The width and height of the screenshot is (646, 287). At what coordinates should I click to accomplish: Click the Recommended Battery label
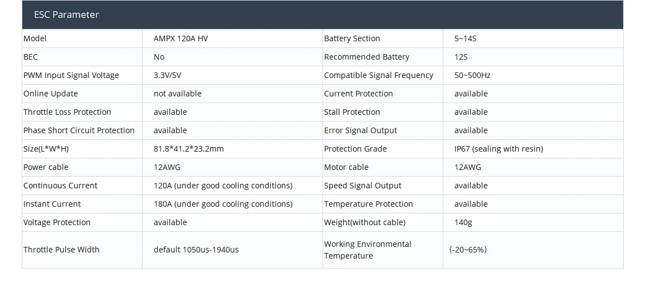click(x=366, y=57)
